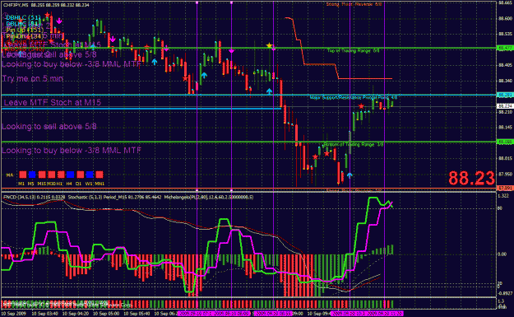Click the Pin Dn (134) indicator label

(x=25, y=36)
